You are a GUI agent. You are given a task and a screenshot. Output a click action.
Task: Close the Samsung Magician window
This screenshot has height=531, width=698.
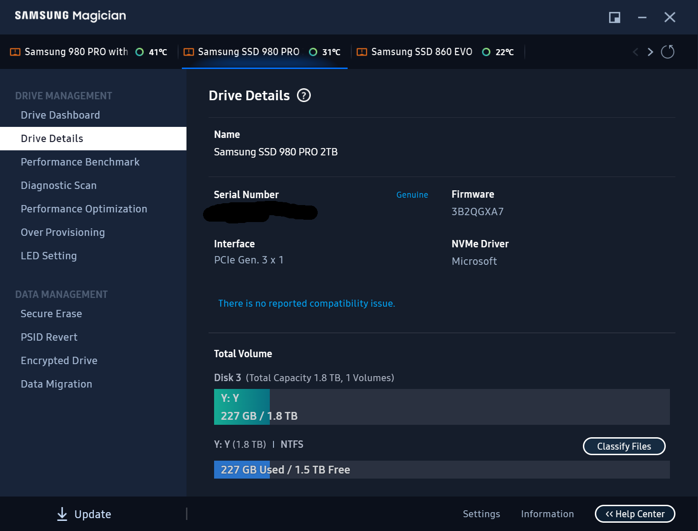670,17
